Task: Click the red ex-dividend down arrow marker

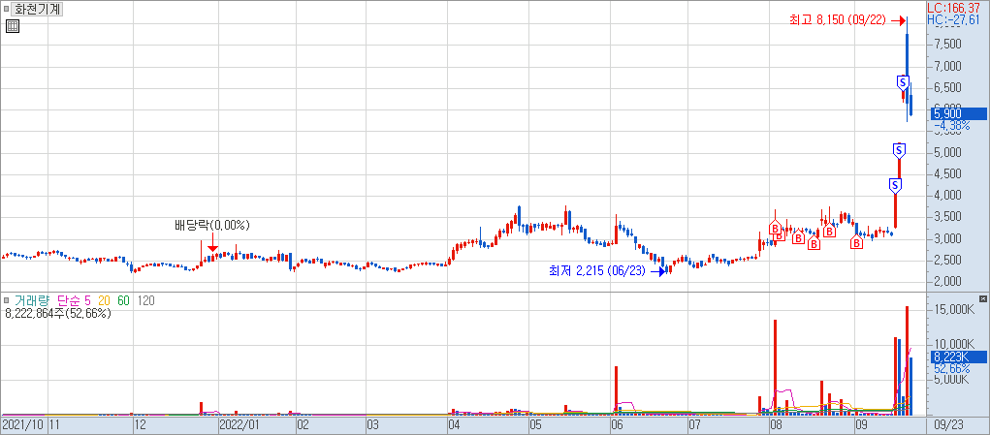Action: 212,241
